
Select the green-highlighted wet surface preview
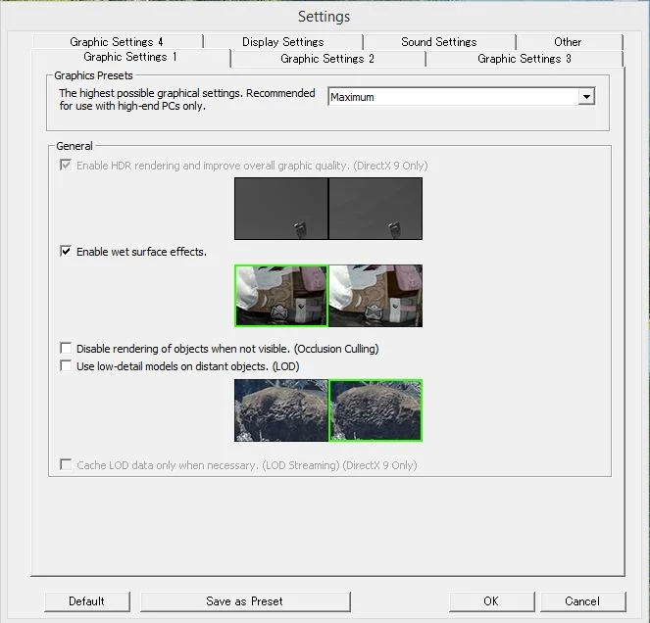[281, 296]
